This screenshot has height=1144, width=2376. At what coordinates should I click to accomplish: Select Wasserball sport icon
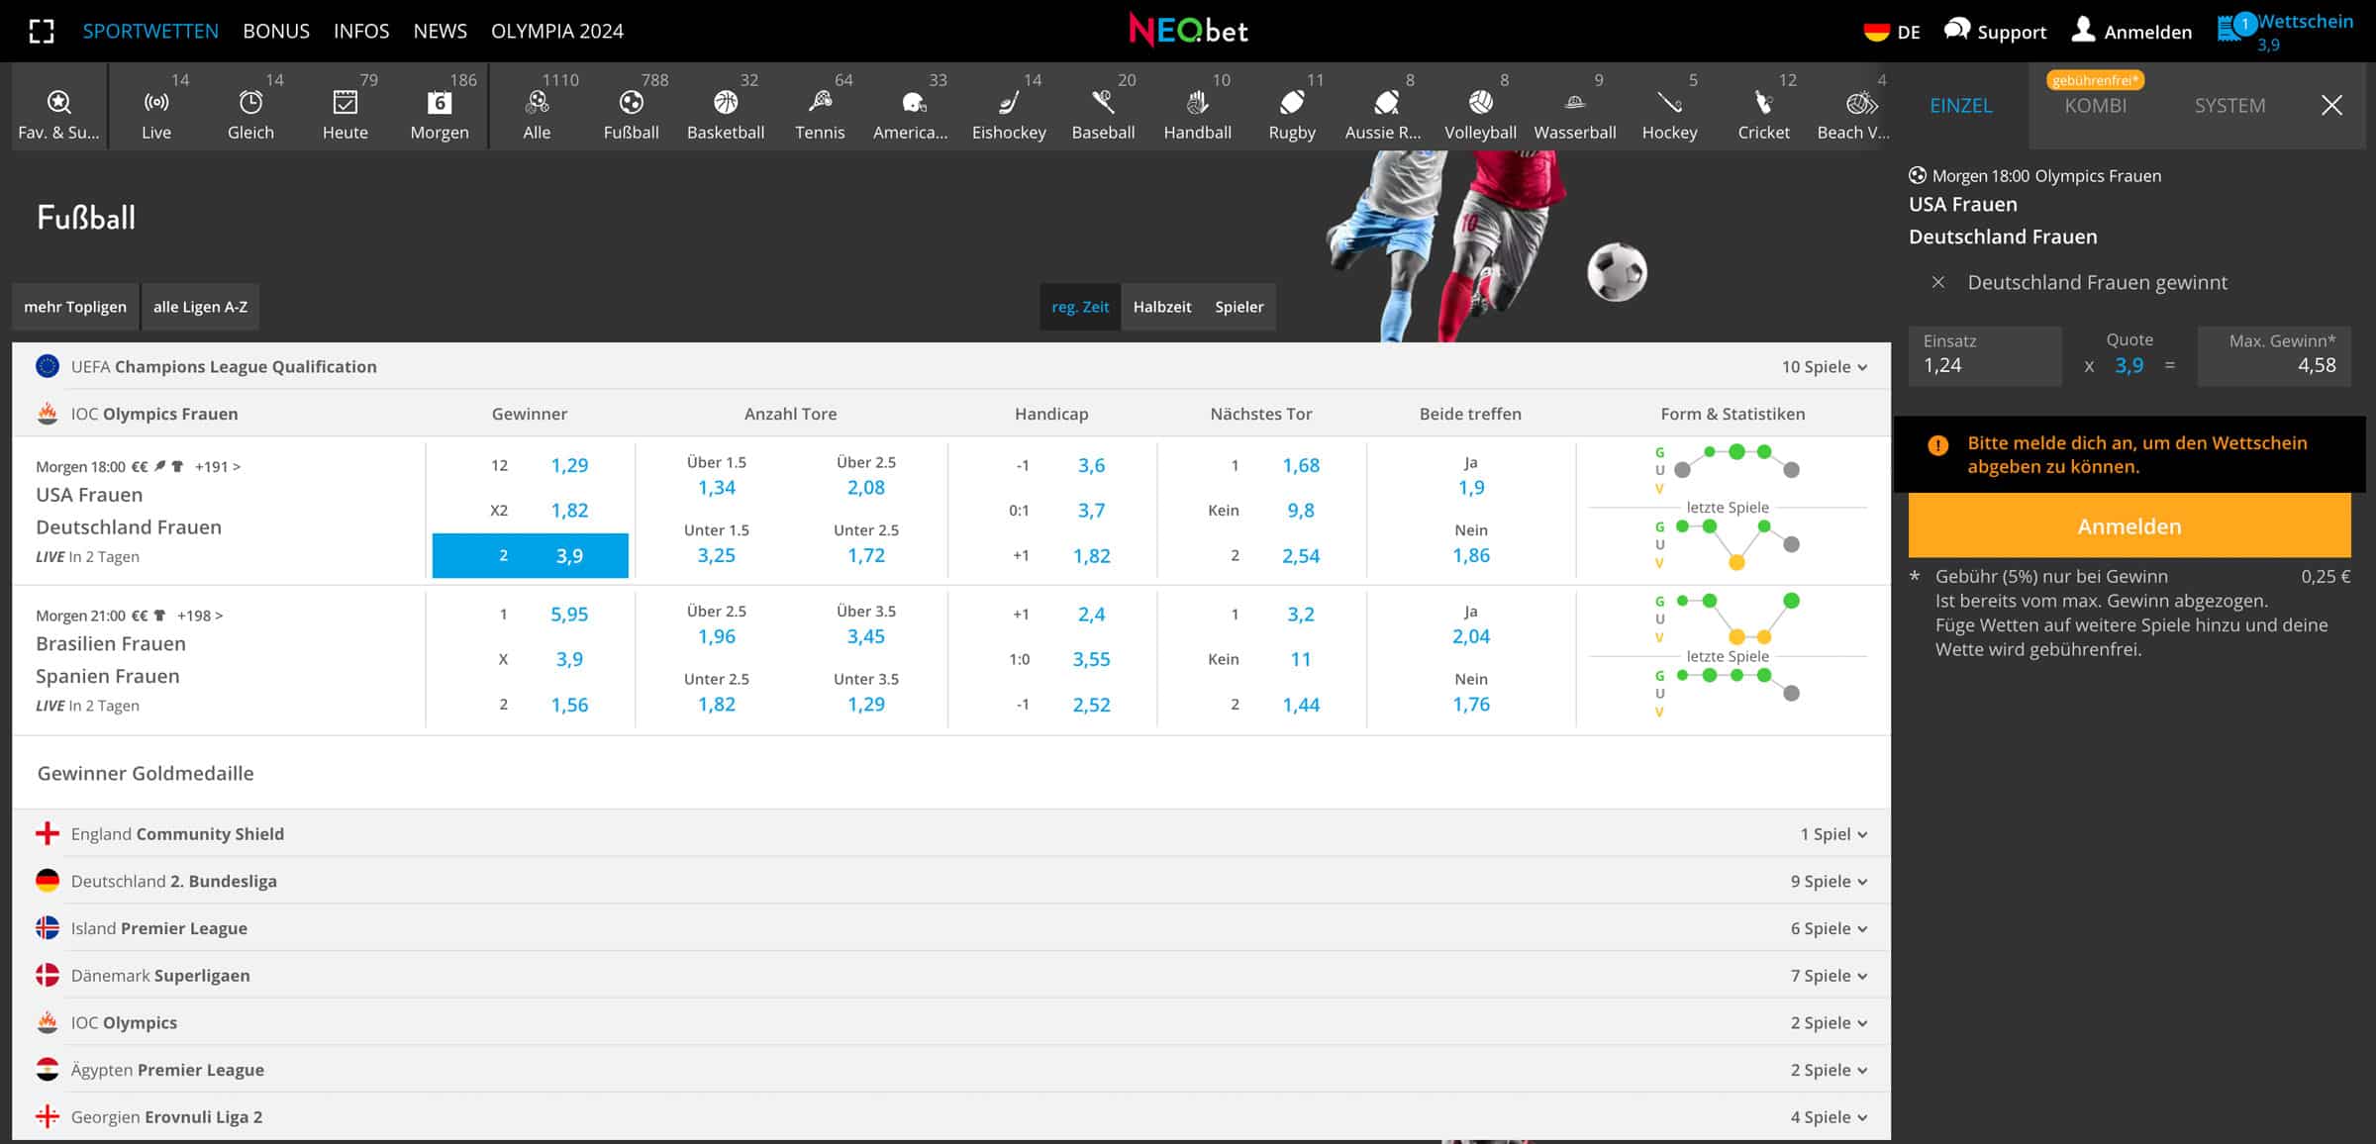point(1575,102)
